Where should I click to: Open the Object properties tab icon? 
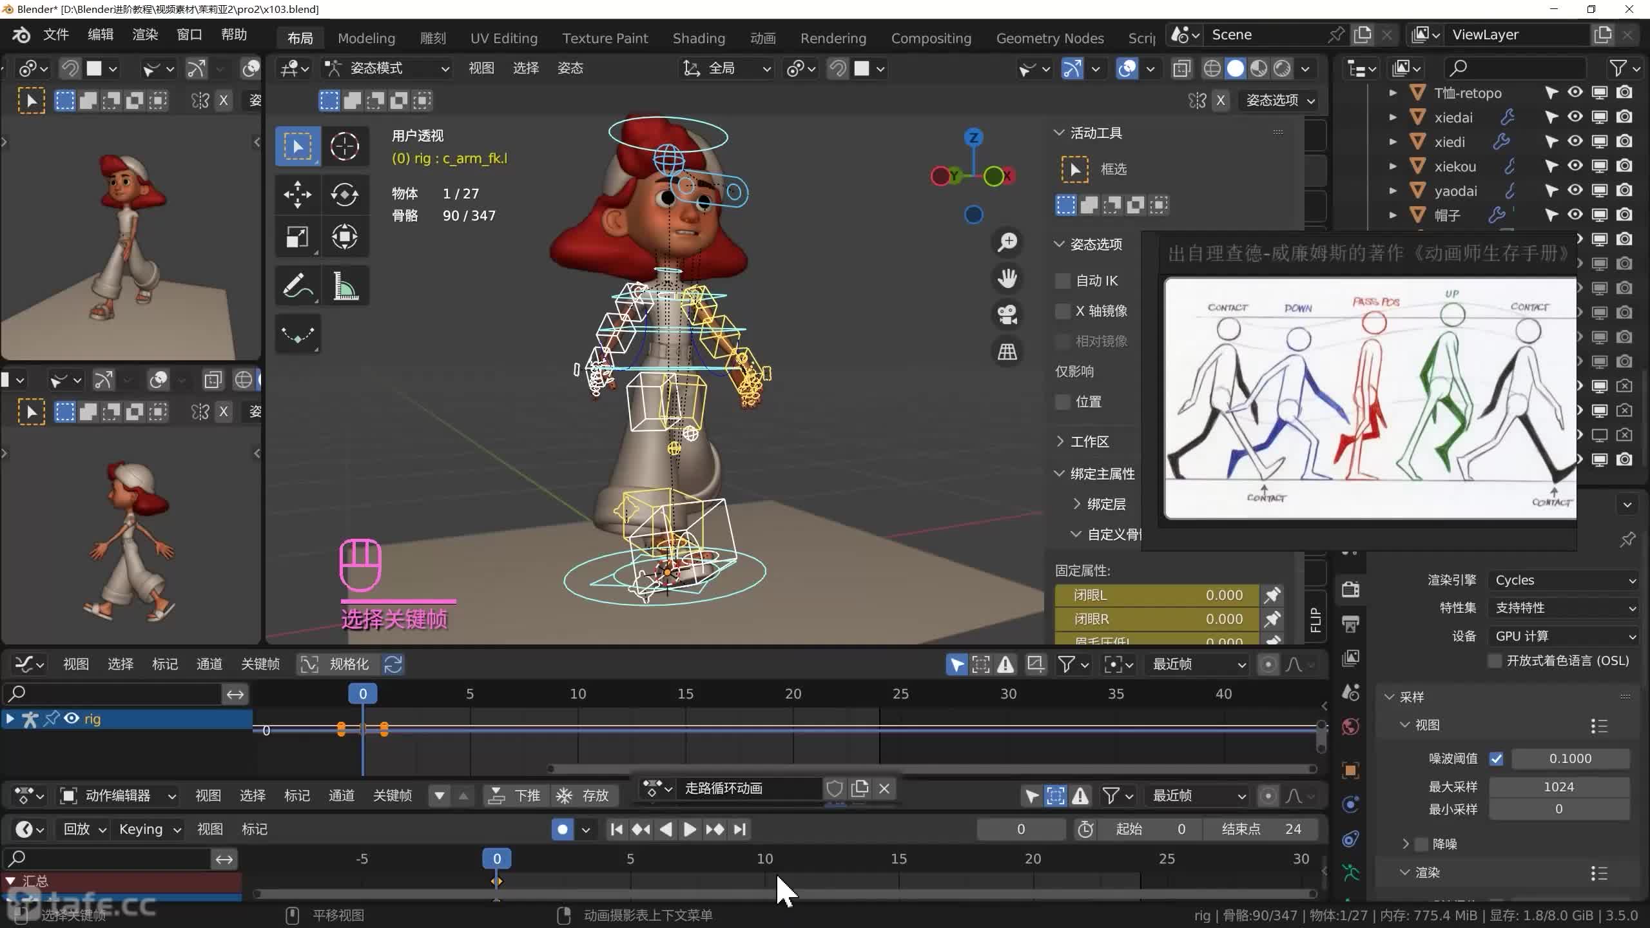[x=1350, y=770]
